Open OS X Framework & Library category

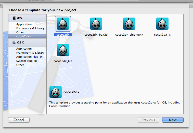(x=30, y=53)
